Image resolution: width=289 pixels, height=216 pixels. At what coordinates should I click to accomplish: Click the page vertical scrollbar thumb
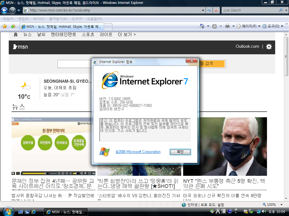coord(286,56)
